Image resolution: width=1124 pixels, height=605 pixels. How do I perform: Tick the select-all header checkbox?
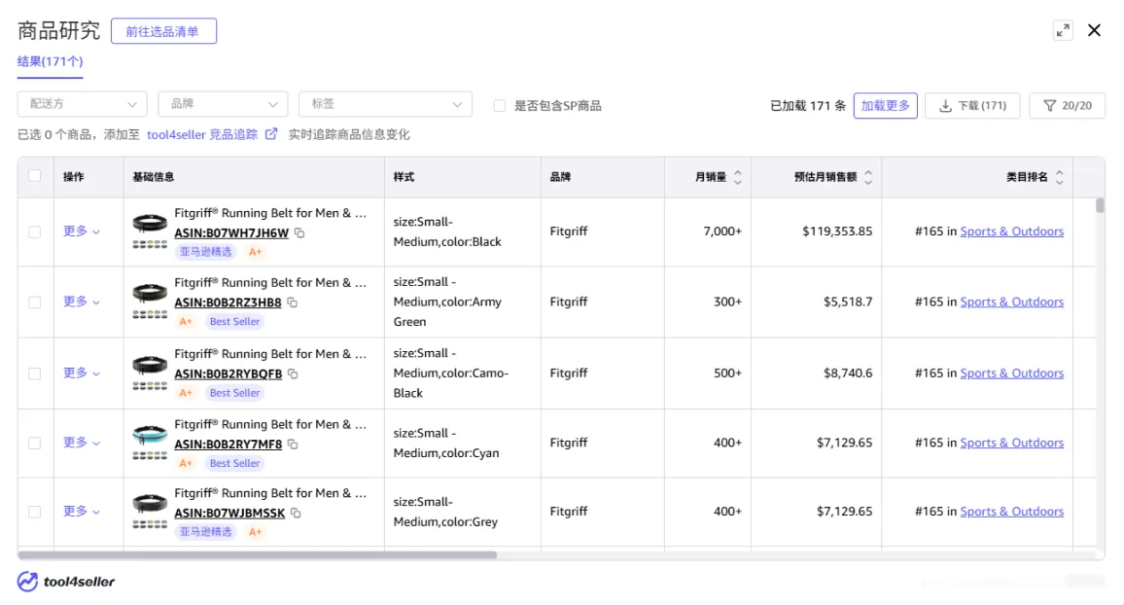34,176
